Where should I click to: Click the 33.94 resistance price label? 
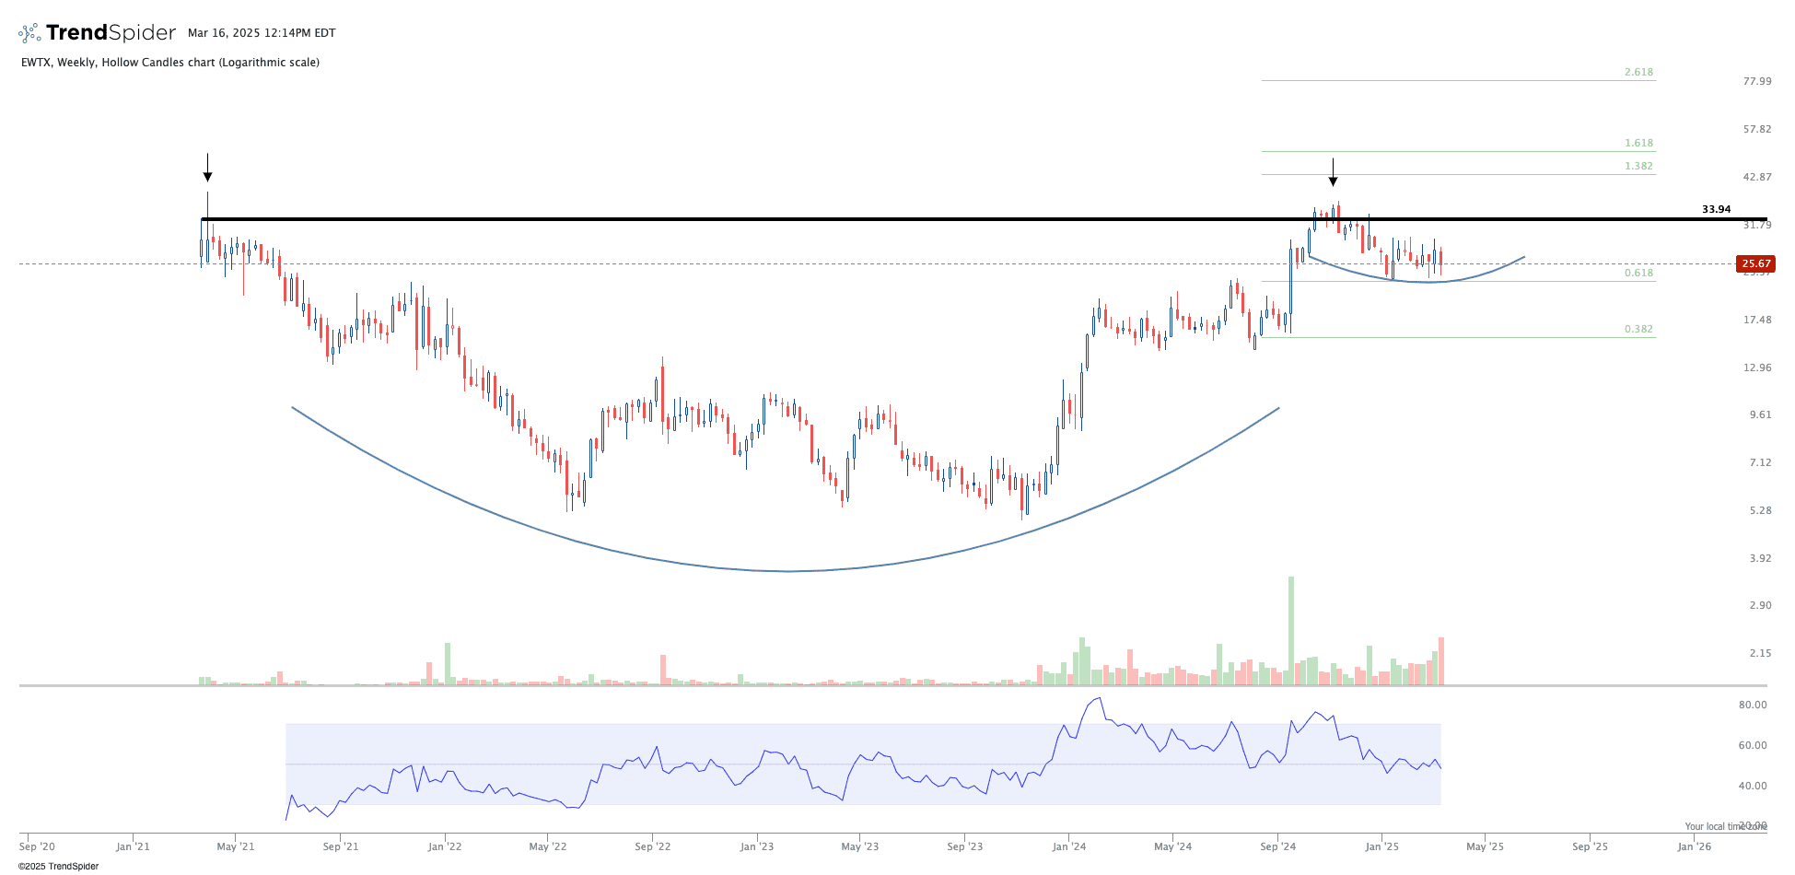(1716, 210)
